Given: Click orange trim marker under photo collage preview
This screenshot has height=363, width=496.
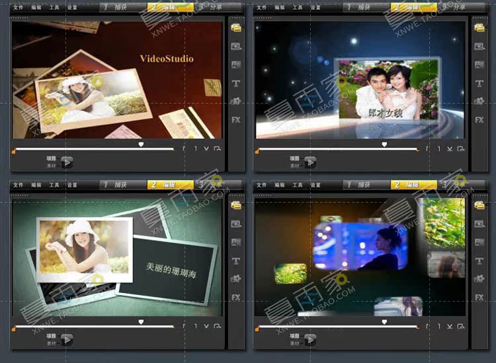Looking at the screenshot, I should point(257,329).
